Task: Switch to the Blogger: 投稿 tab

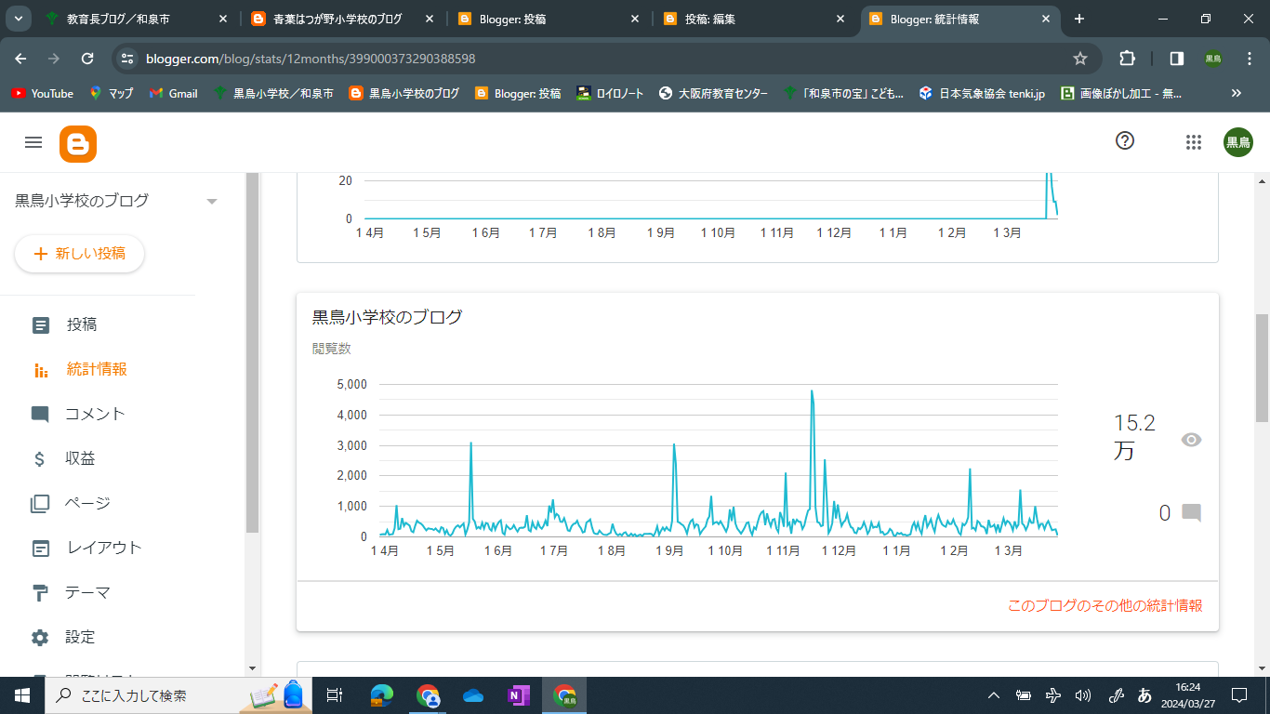Action: pyautogui.click(x=549, y=19)
